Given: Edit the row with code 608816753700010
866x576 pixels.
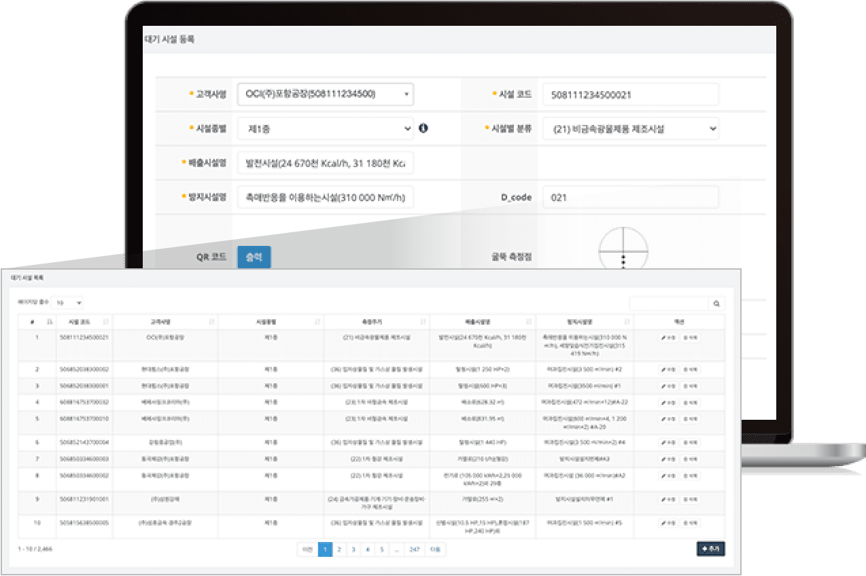Looking at the screenshot, I should point(668,418).
